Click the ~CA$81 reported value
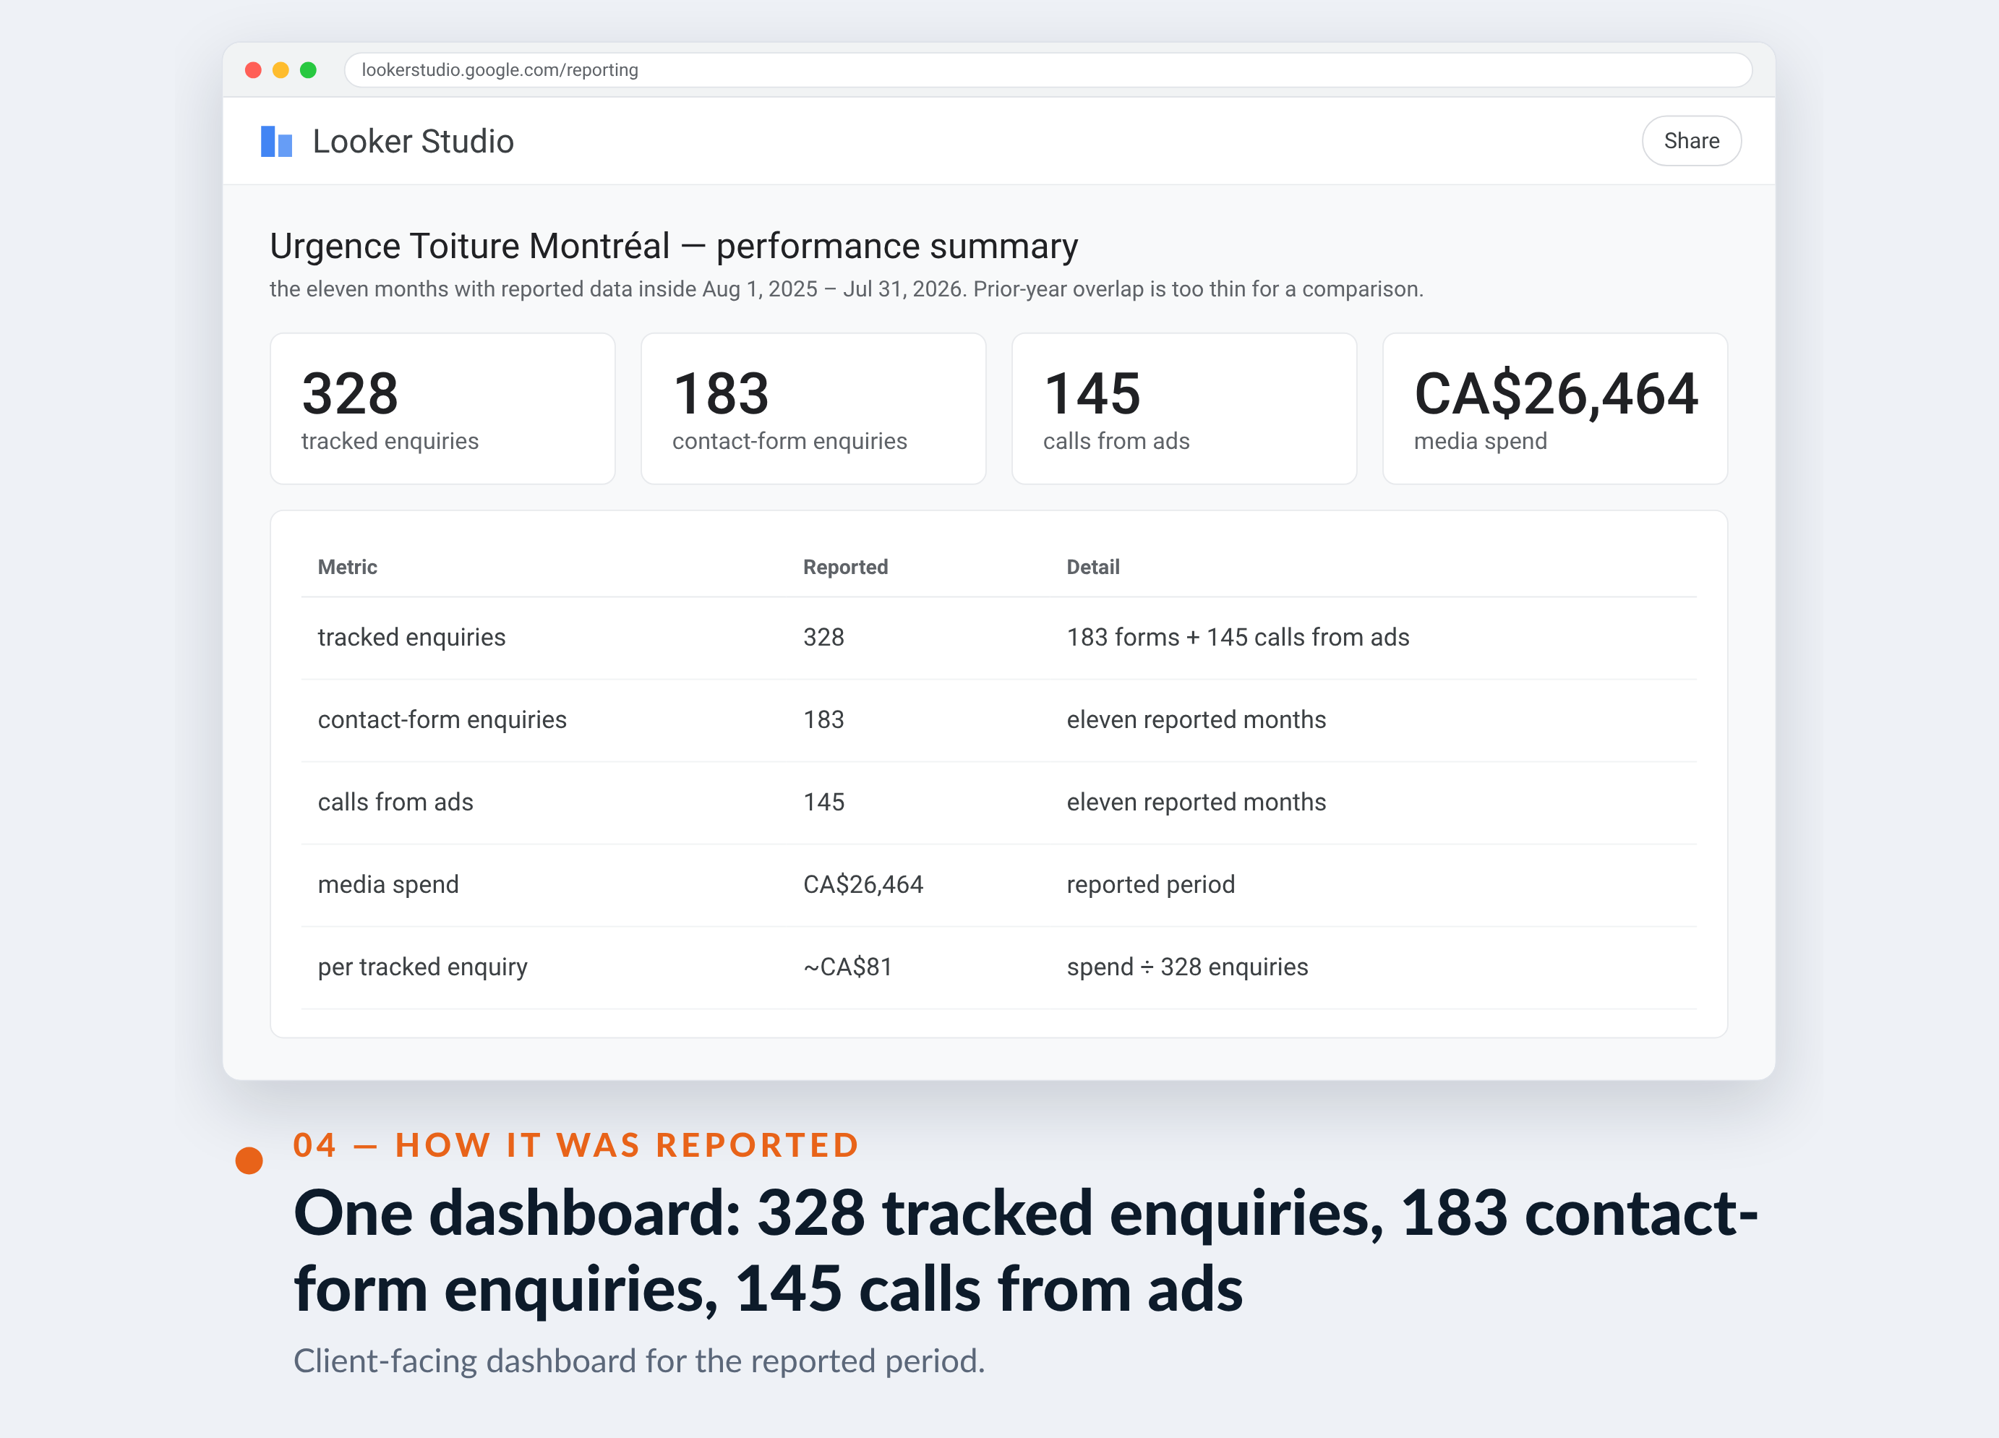 click(x=847, y=967)
